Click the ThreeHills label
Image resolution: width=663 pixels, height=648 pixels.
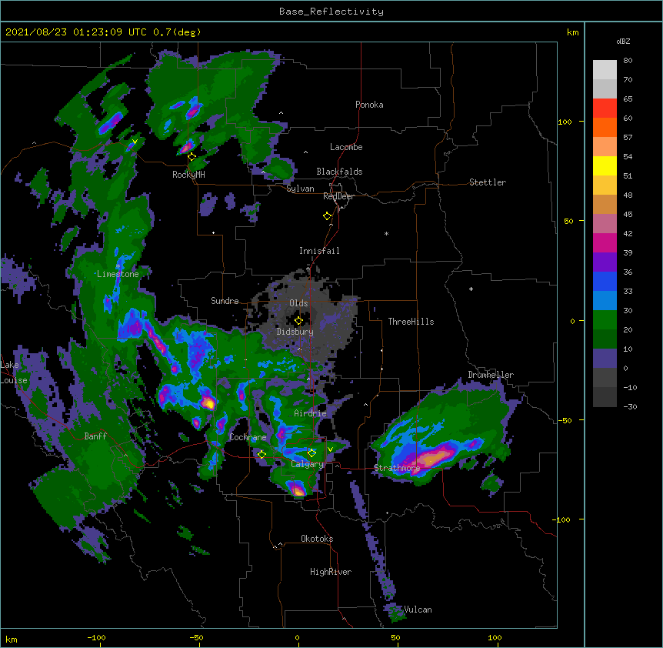(411, 322)
